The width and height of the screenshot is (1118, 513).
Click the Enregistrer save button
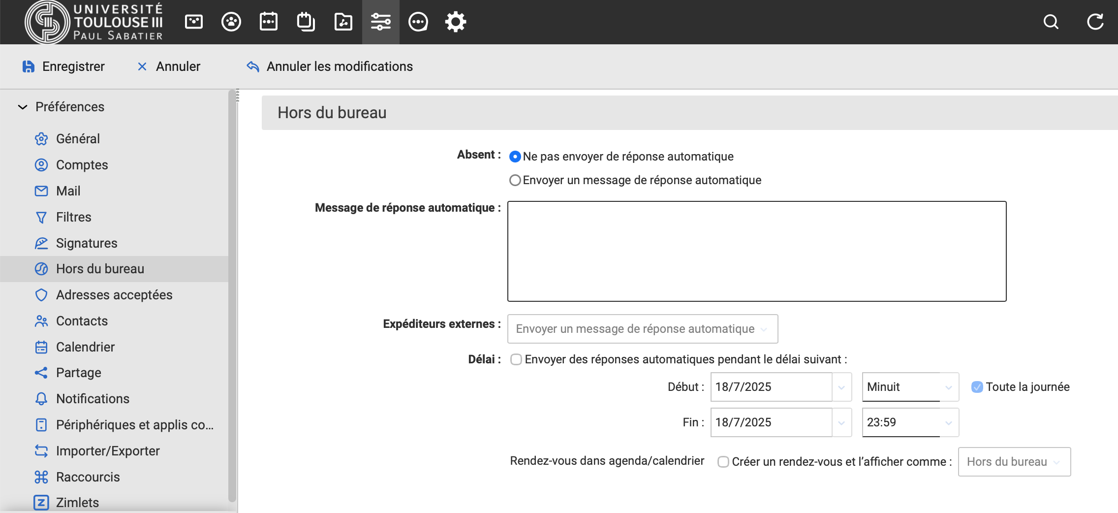pyautogui.click(x=63, y=66)
